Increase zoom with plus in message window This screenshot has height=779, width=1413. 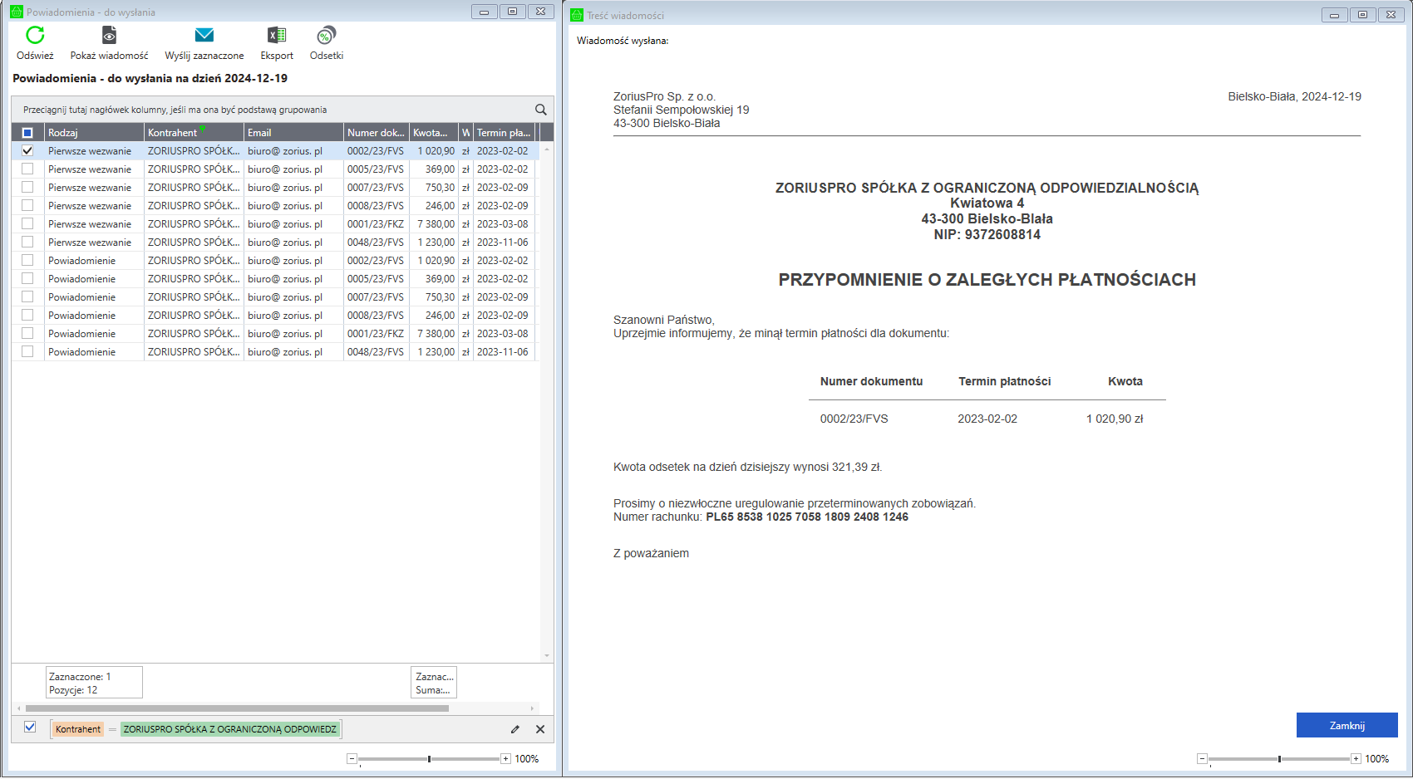(1356, 759)
